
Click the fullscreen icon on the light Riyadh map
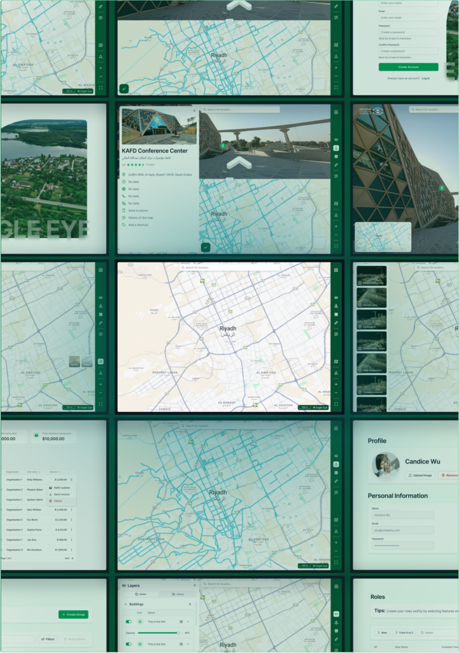click(336, 404)
